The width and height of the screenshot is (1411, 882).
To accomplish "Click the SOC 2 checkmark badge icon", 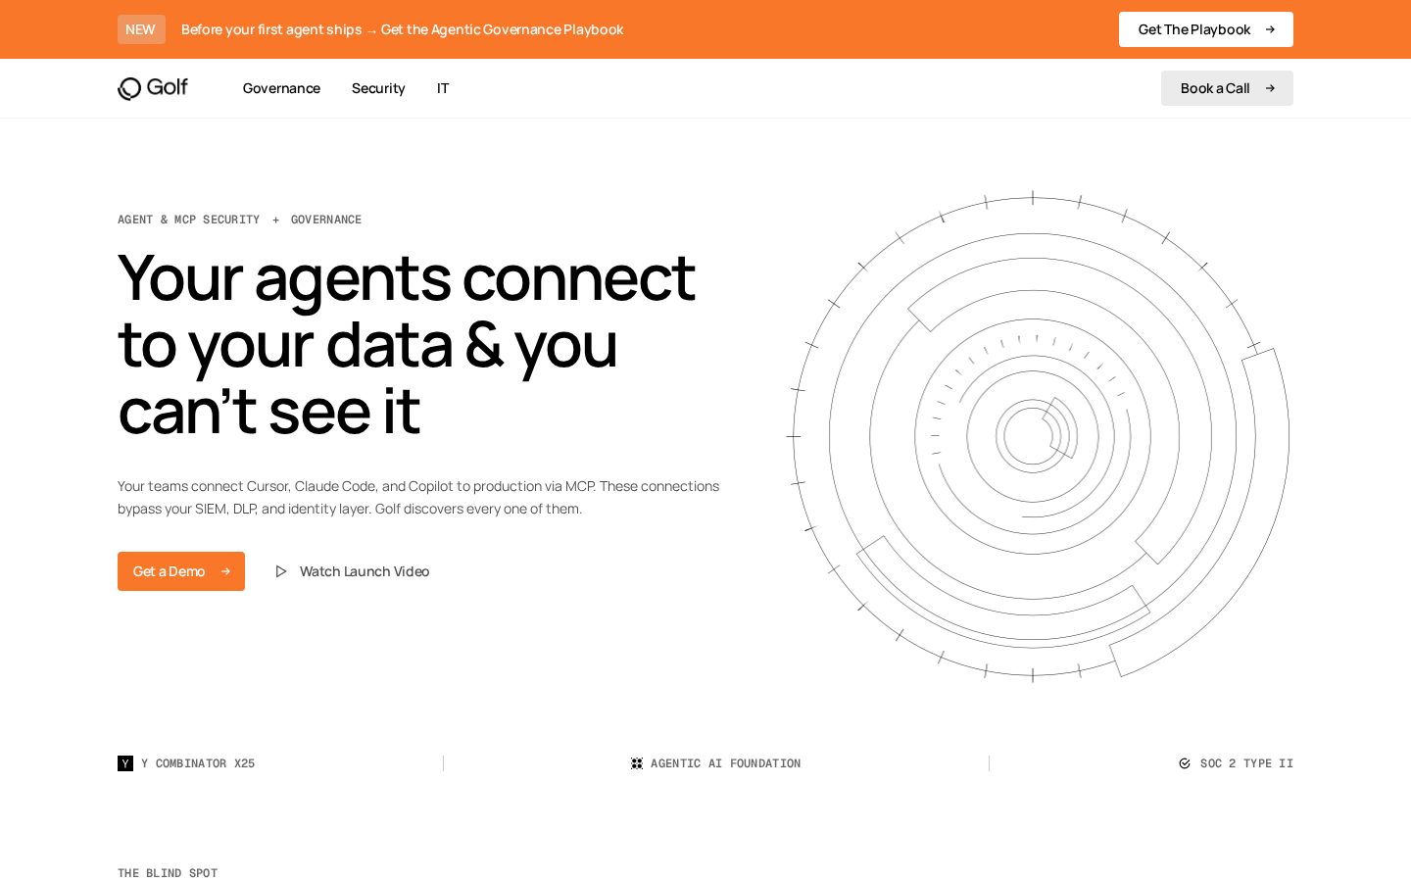I will click(x=1185, y=763).
